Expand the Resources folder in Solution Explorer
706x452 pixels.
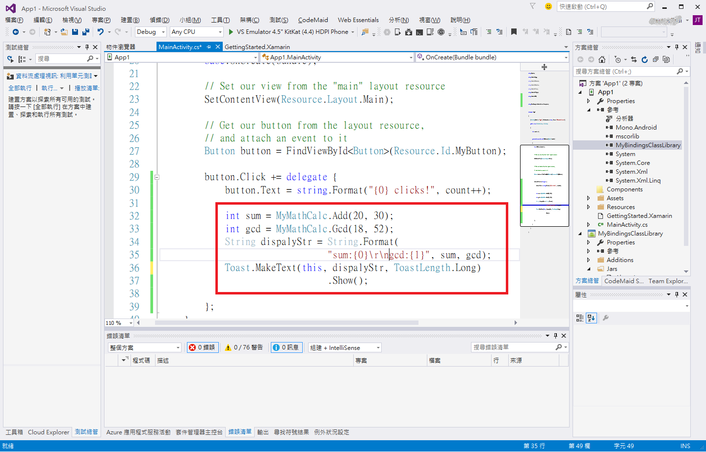[x=589, y=207]
